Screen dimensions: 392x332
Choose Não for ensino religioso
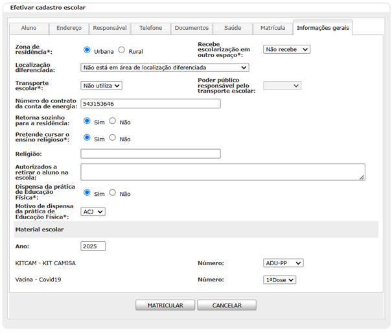(113, 137)
